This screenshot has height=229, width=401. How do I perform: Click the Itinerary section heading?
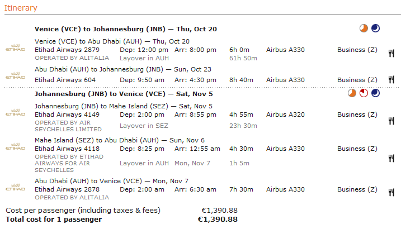coord(21,8)
